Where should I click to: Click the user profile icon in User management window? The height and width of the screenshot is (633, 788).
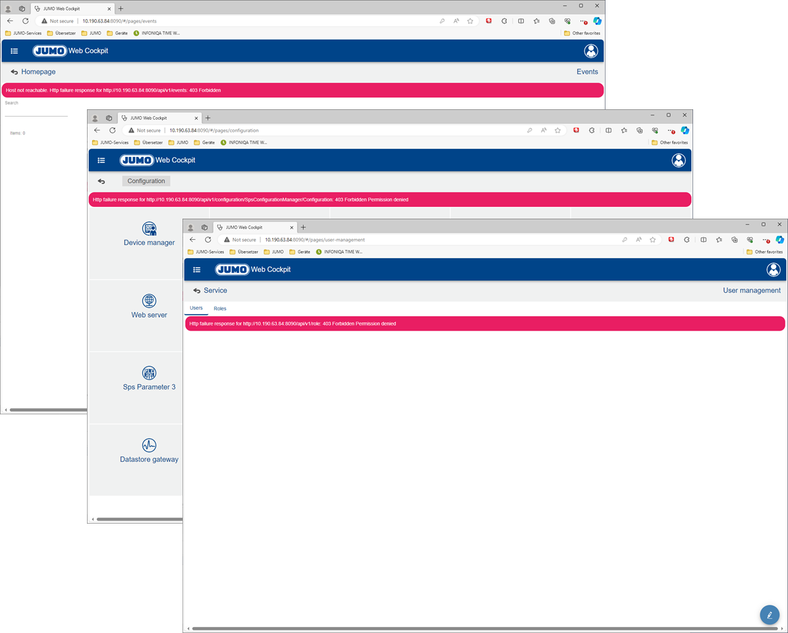click(x=773, y=269)
